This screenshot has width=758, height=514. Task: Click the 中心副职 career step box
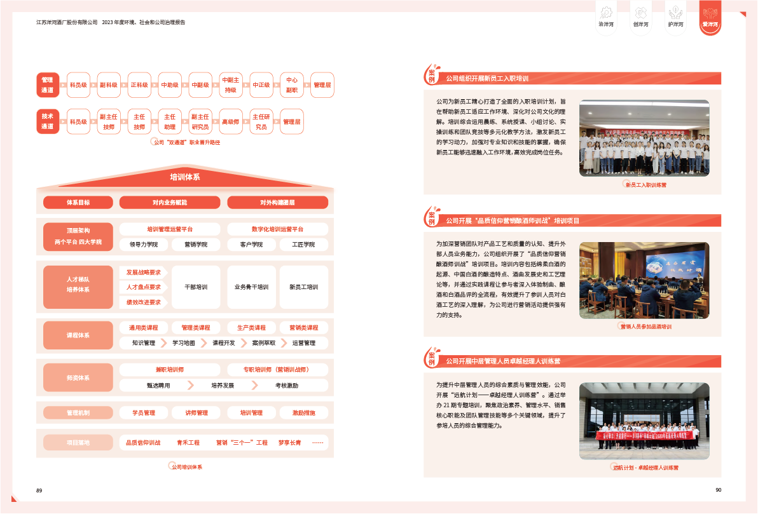coord(292,85)
